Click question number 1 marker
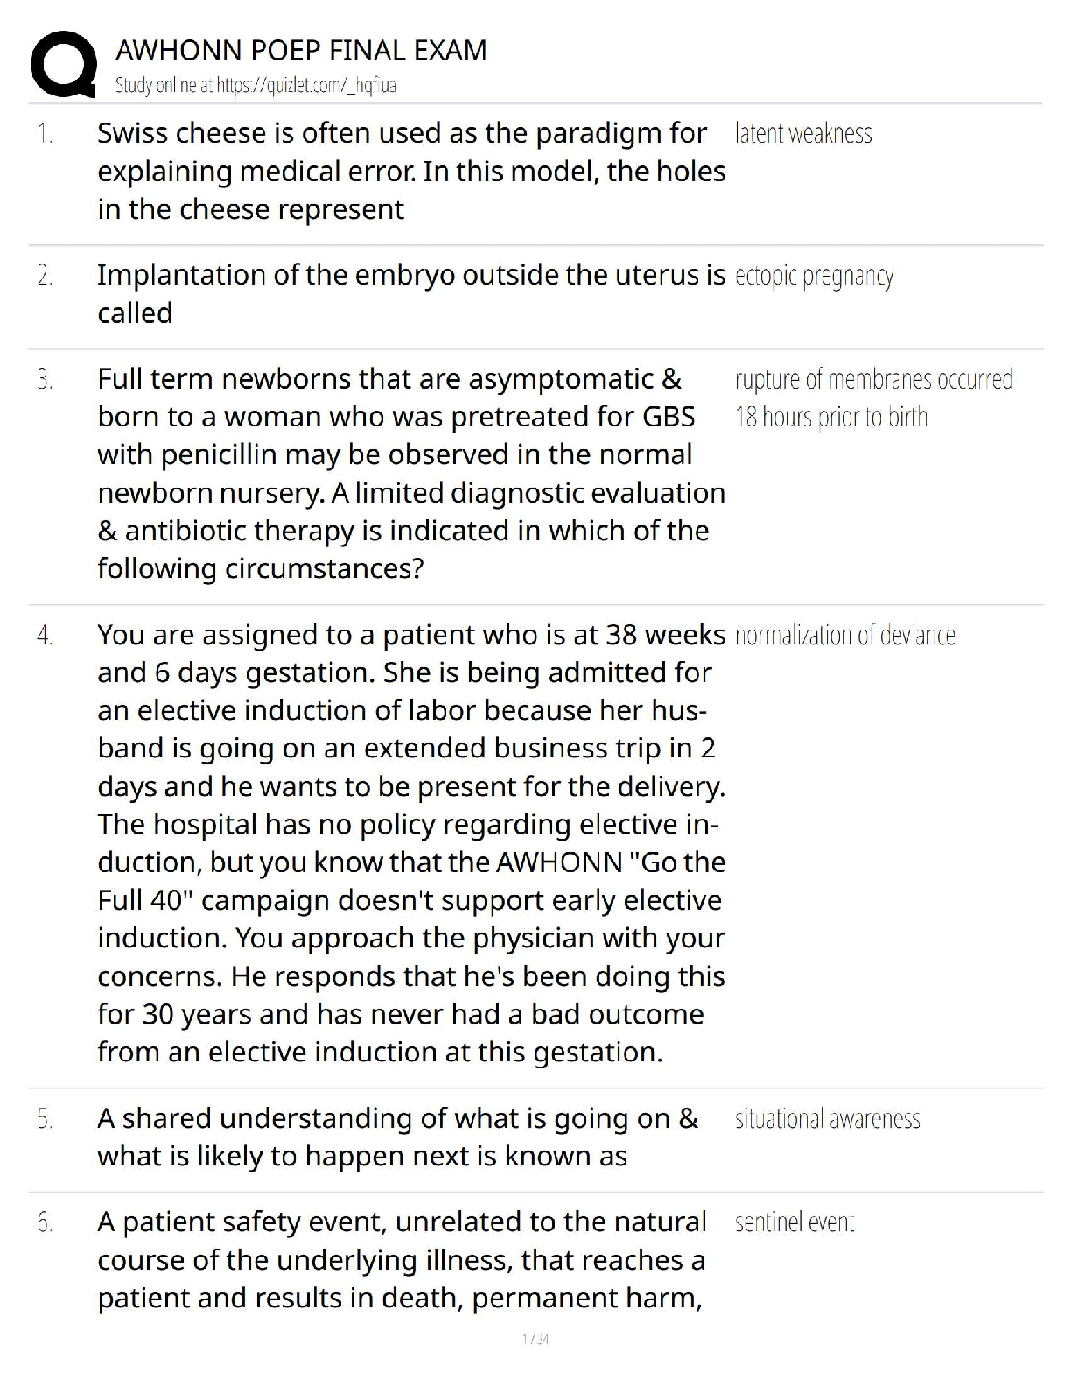This screenshot has width=1071, height=1387. pyautogui.click(x=45, y=134)
